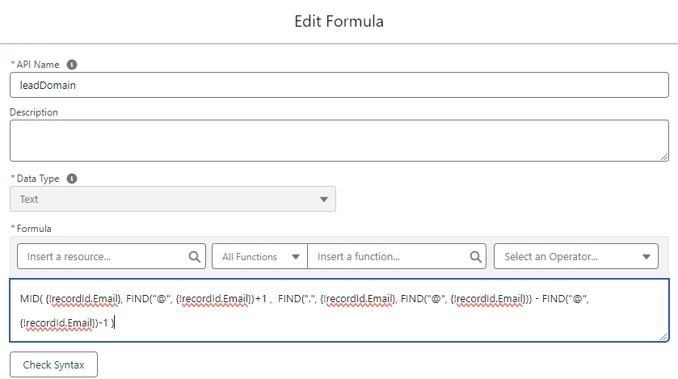Click the Insert a resource search box
The width and height of the screenshot is (678, 379).
point(101,257)
